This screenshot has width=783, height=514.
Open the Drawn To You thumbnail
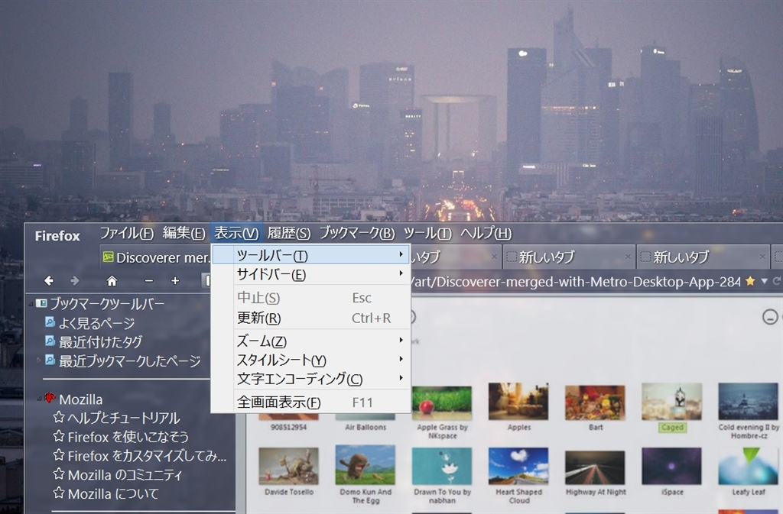point(442,466)
